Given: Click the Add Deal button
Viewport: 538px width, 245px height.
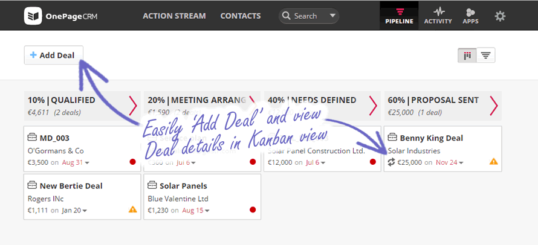Looking at the screenshot, I should [x=54, y=55].
